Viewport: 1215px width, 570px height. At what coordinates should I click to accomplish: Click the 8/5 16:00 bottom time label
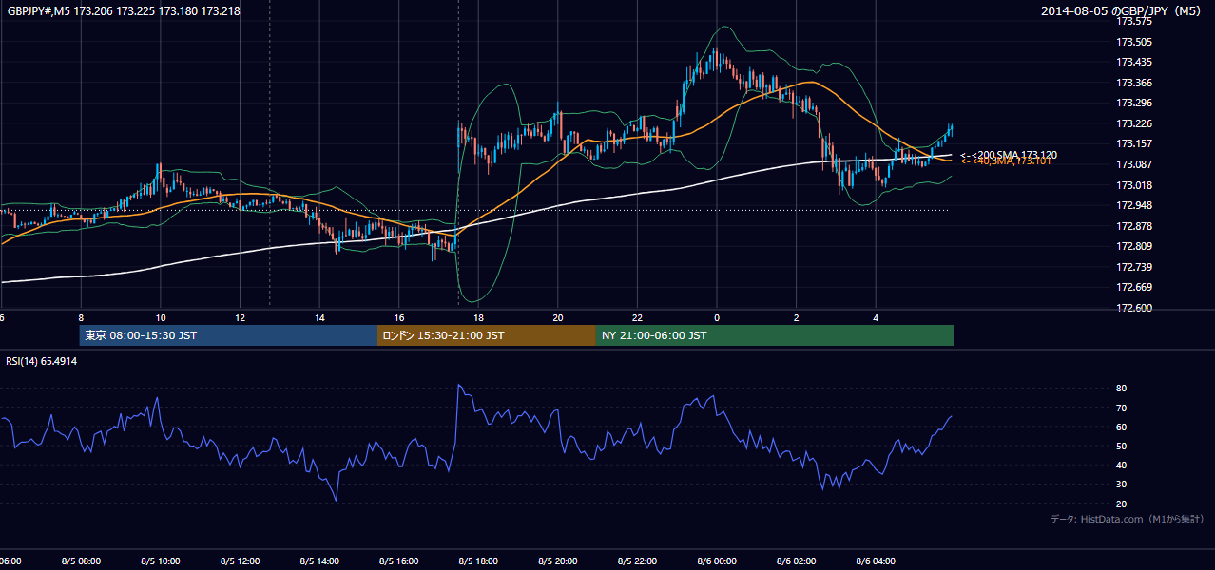(x=398, y=560)
